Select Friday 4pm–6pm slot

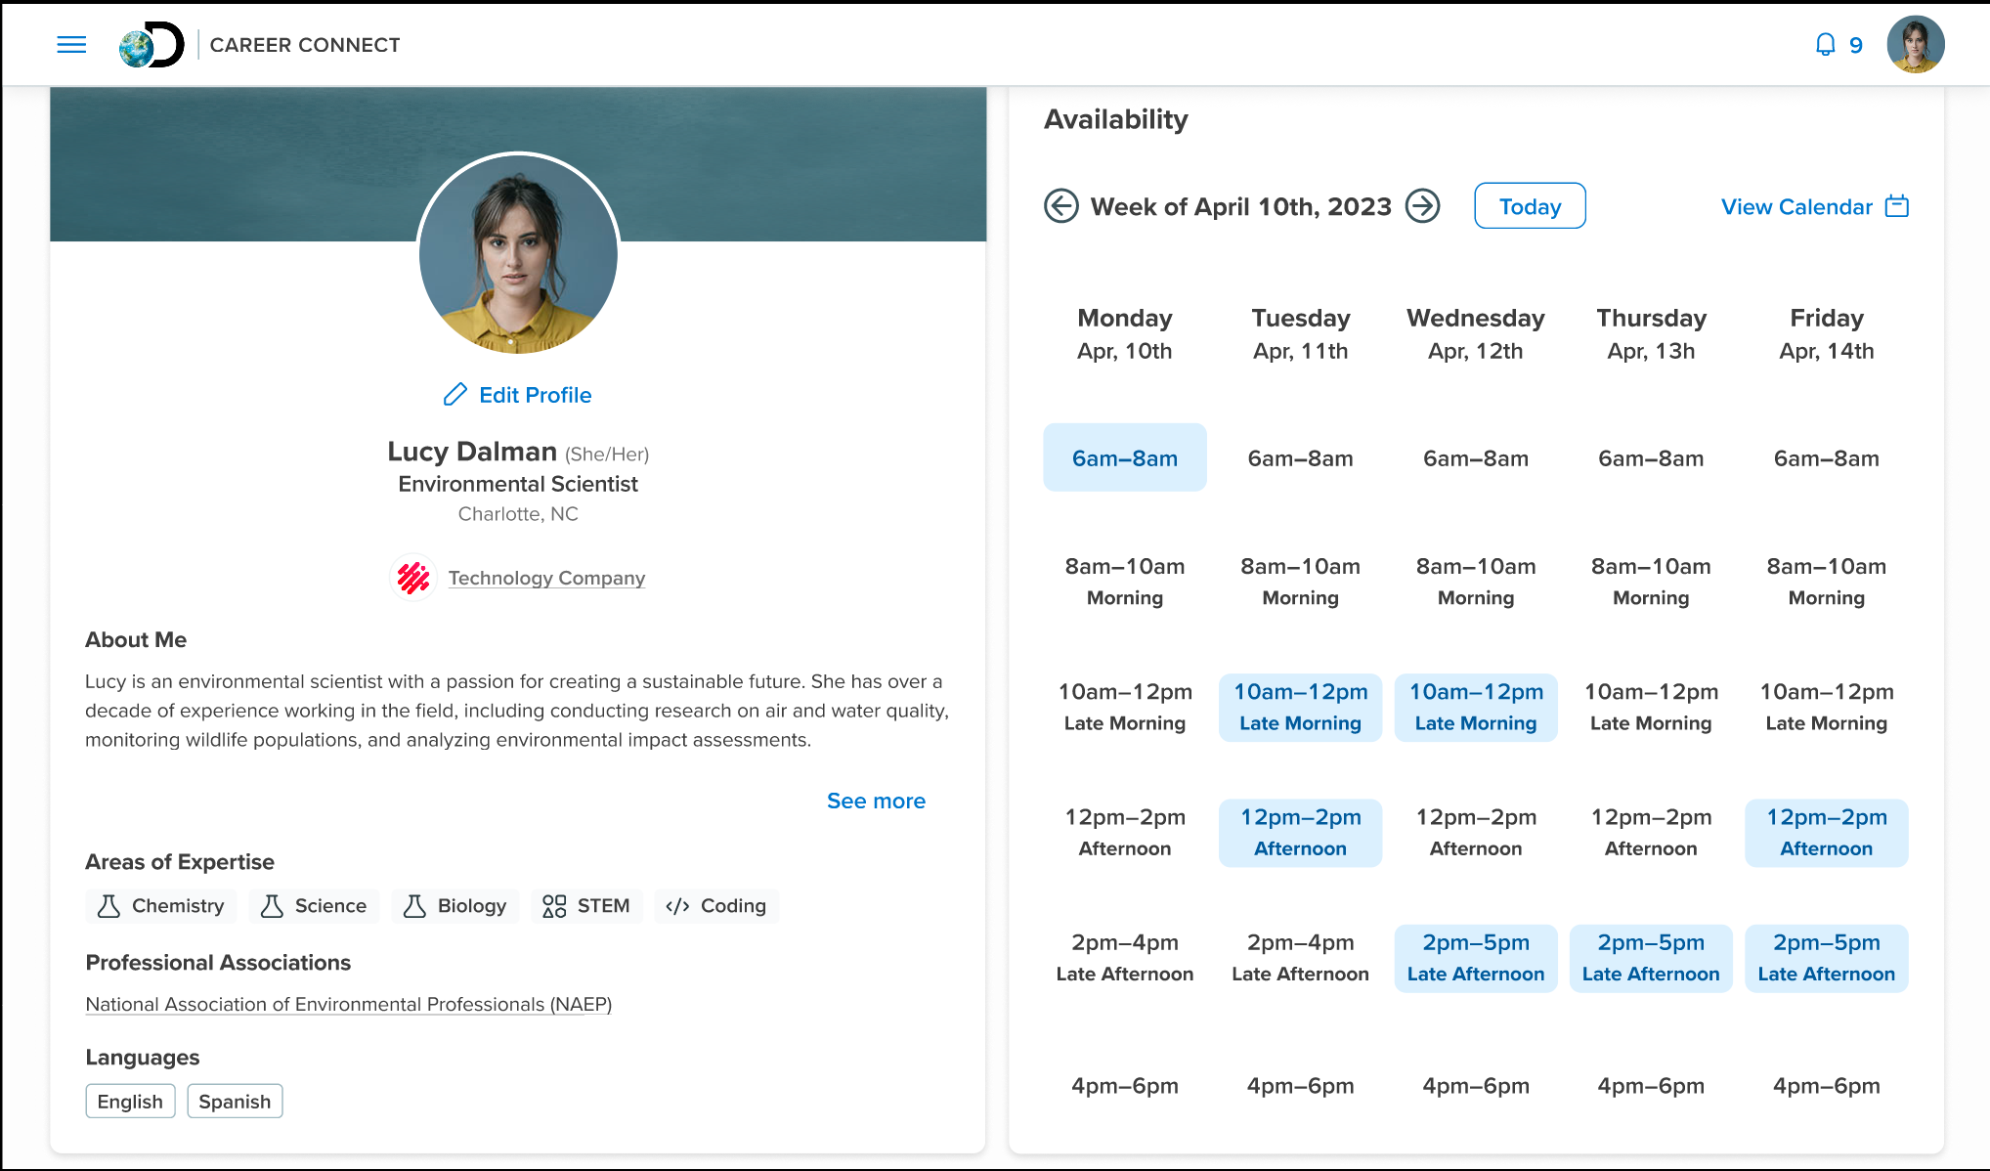1827,1085
